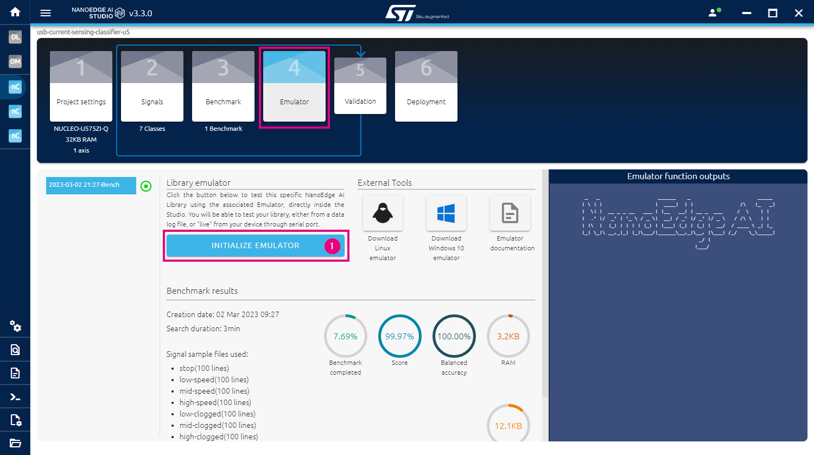Open the DL project icon in sidebar
Image resolution: width=814 pixels, height=455 pixels.
pyautogui.click(x=15, y=37)
